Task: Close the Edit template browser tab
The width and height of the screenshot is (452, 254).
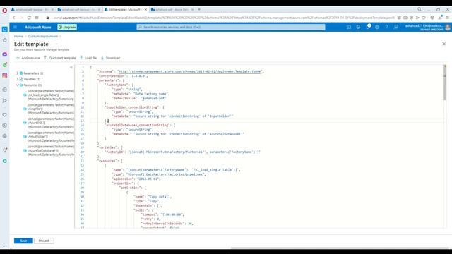Action: coord(145,9)
